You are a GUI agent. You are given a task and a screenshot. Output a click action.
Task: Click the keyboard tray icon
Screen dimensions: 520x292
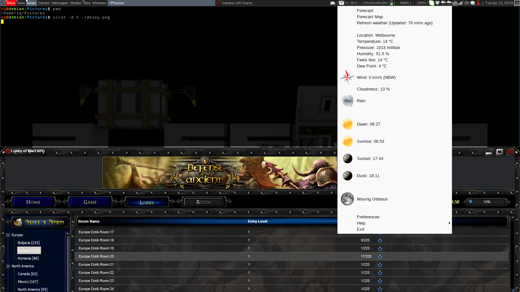(x=455, y=3)
